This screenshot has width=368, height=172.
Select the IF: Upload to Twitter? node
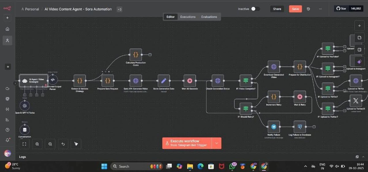[328, 109]
